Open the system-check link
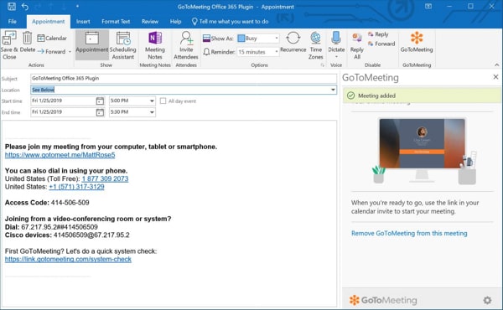The width and height of the screenshot is (503, 310). [68, 260]
